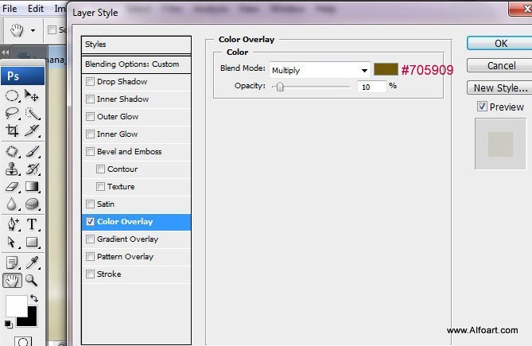
Task: Select the Horizontal Type tool
Action: [33, 224]
